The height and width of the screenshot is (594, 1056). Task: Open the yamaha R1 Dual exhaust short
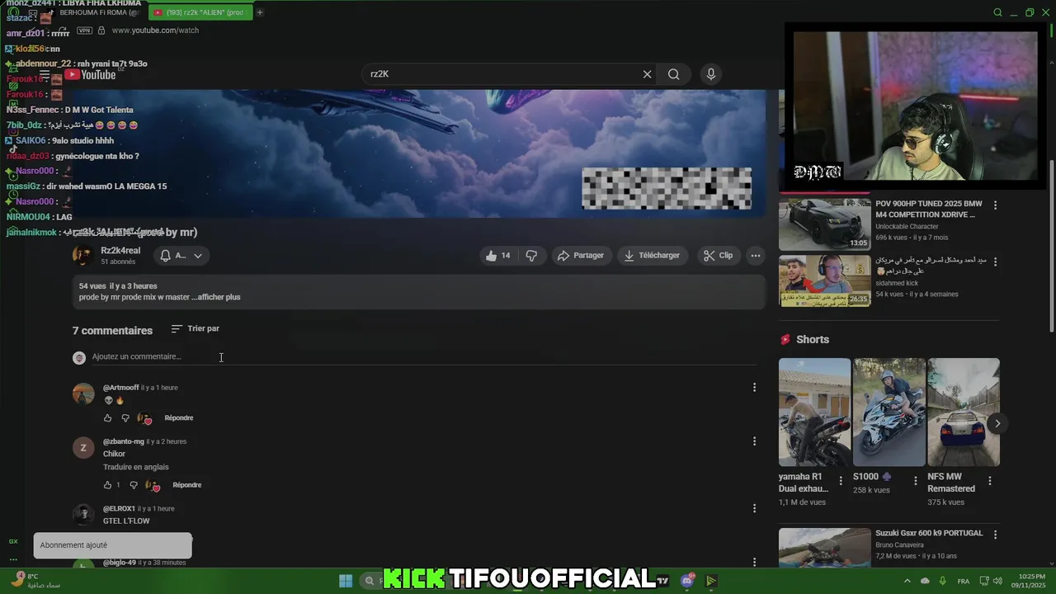(814, 412)
